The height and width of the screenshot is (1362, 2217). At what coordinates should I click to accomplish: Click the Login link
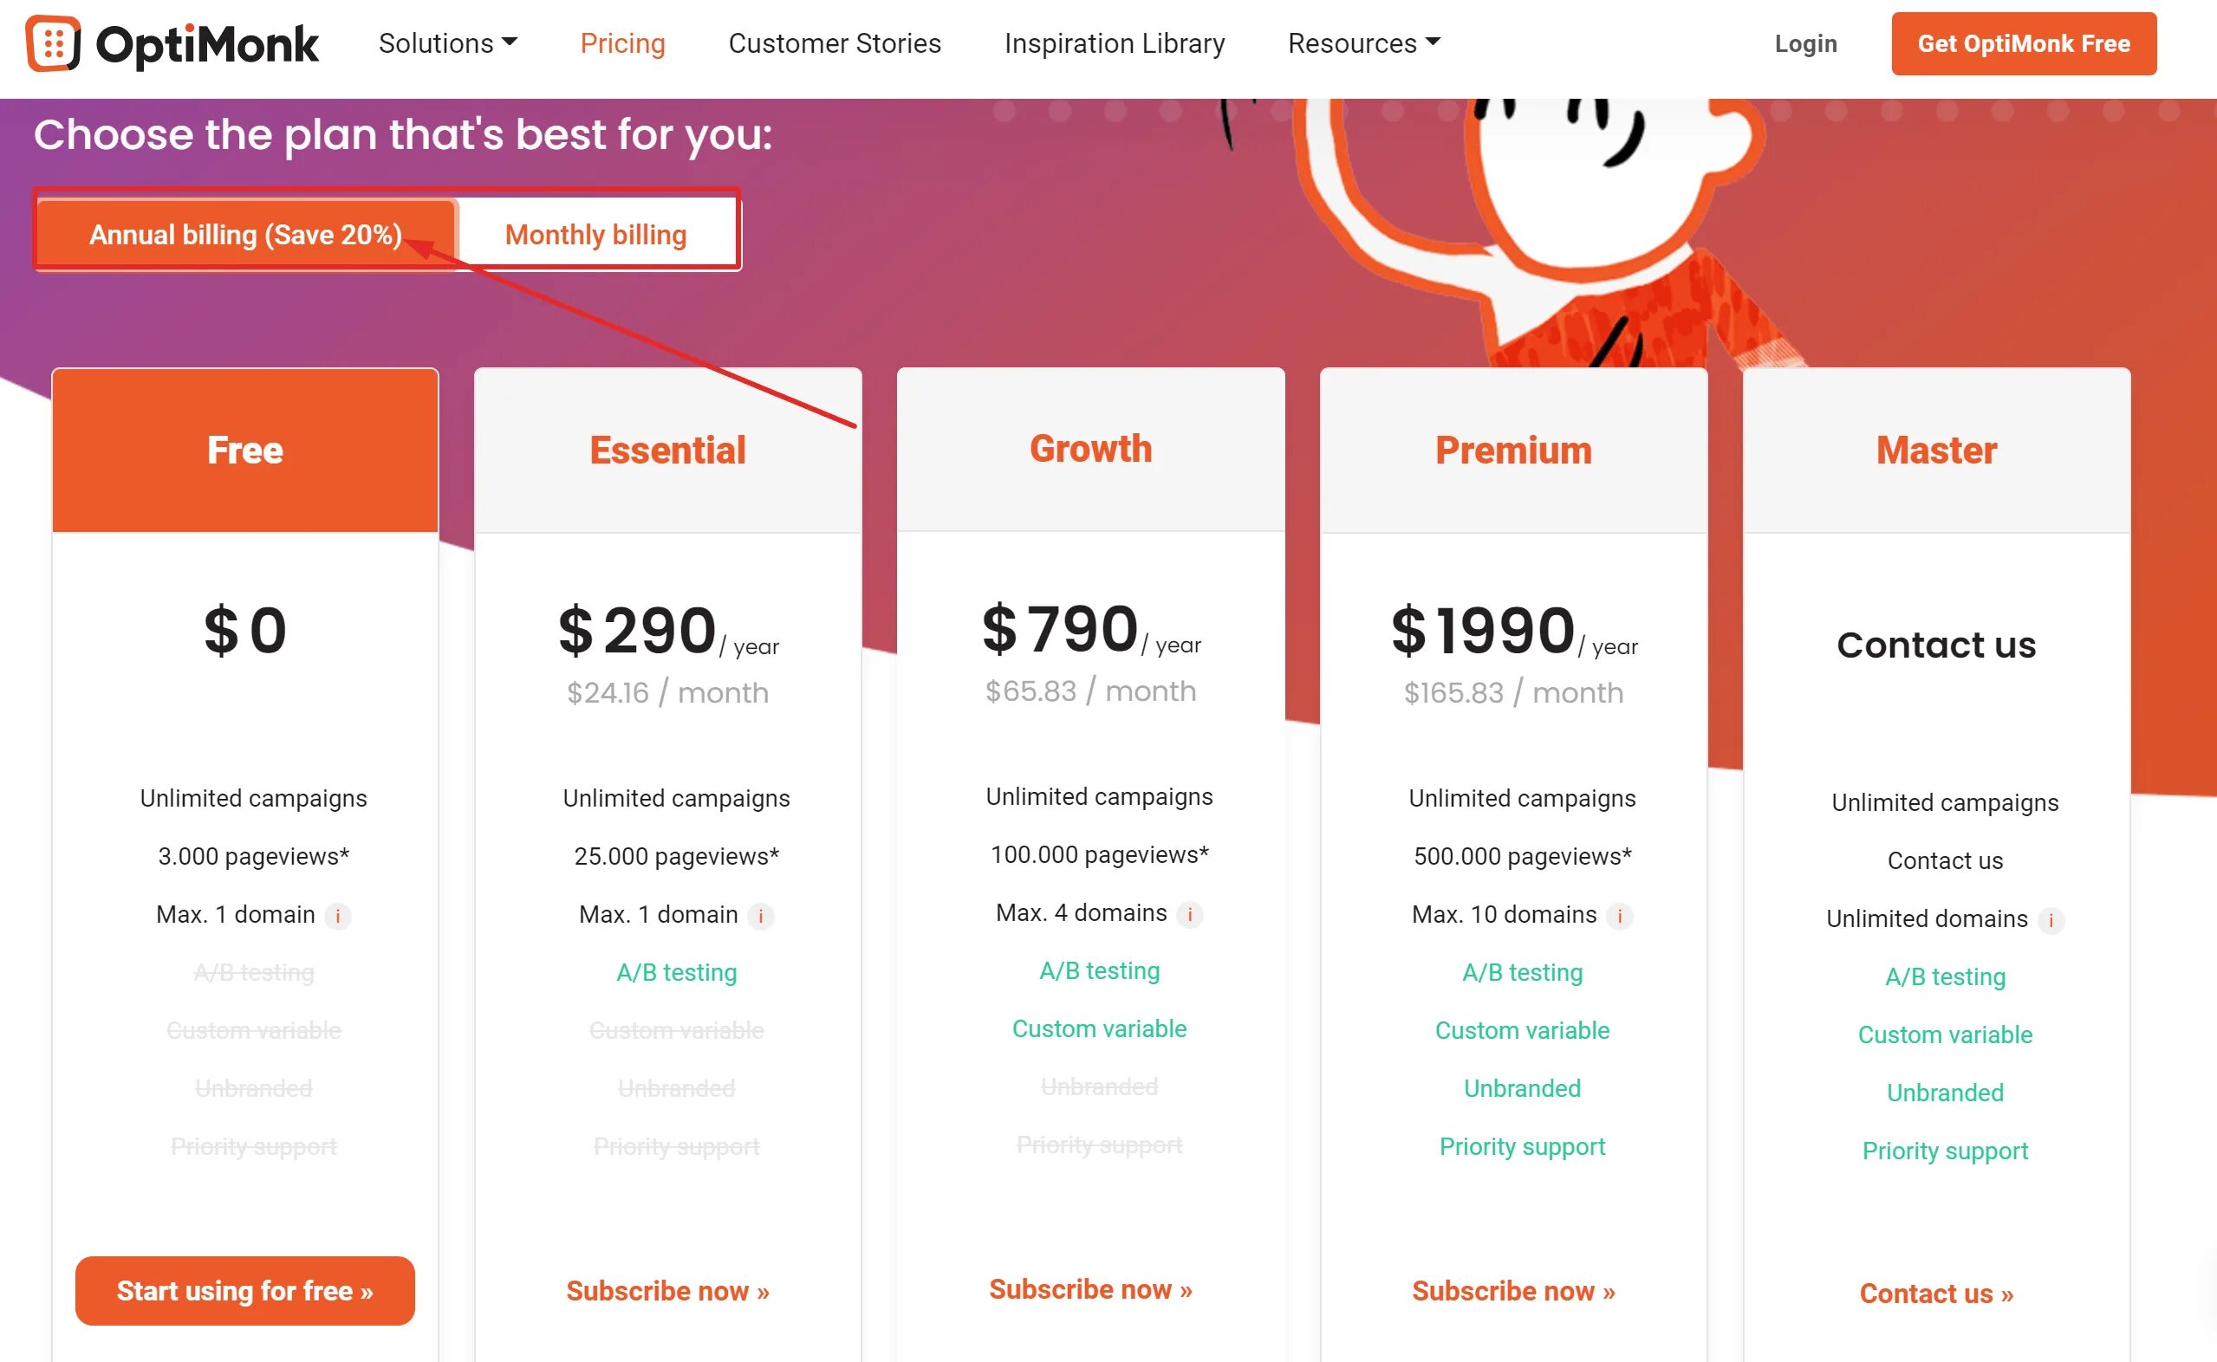pyautogui.click(x=1805, y=43)
